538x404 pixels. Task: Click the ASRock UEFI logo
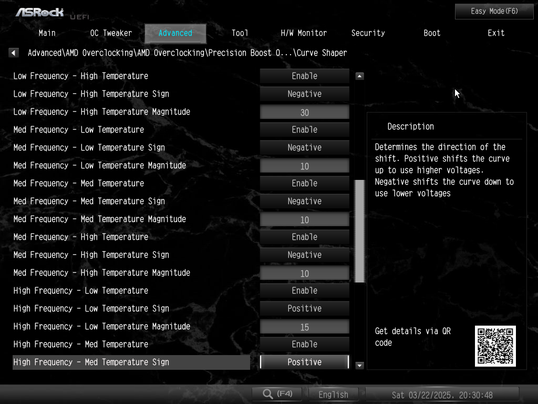51,13
